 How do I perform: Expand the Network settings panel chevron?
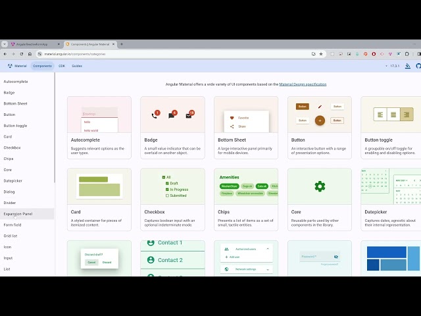(x=268, y=269)
